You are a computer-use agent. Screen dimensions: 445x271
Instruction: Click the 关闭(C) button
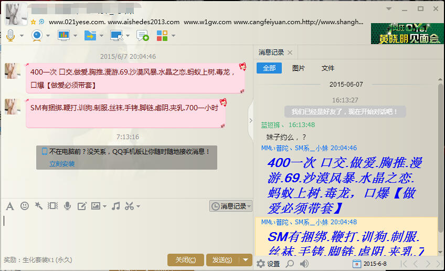click(185, 260)
